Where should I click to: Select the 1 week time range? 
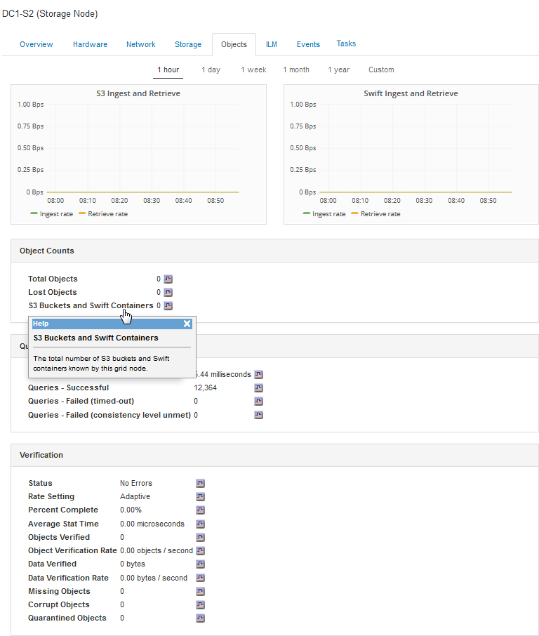click(x=253, y=69)
